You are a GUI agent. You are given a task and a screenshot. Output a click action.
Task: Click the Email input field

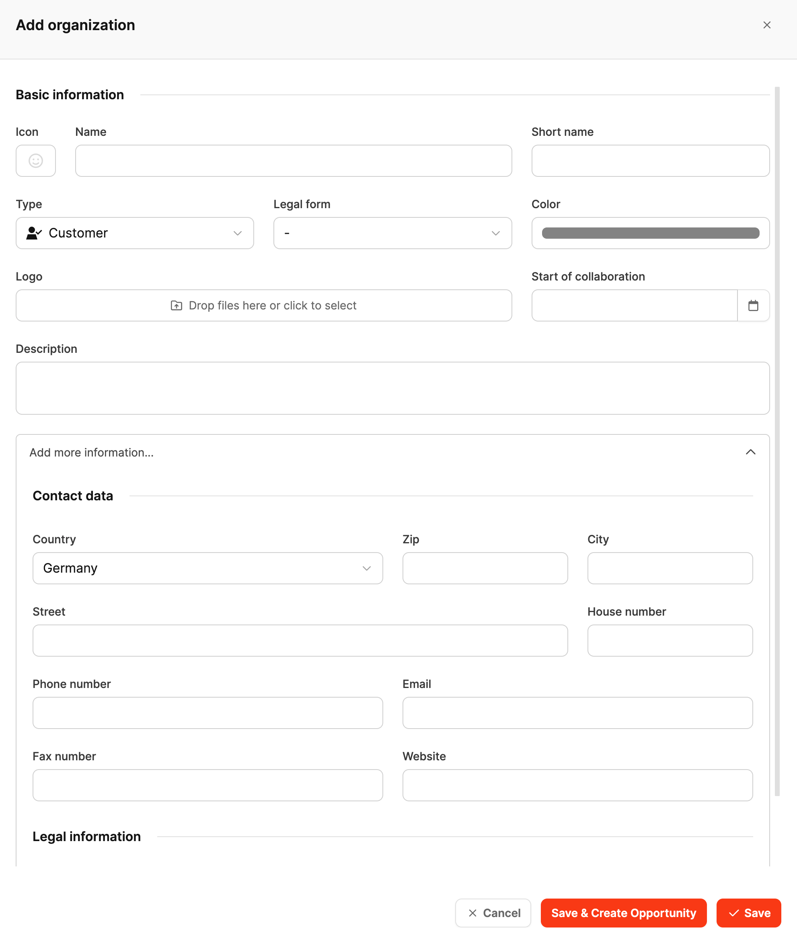(577, 713)
